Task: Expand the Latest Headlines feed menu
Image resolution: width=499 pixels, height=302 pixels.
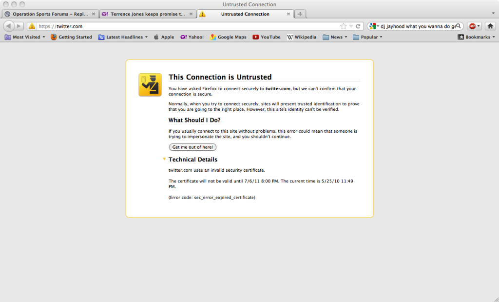Action: [123, 37]
